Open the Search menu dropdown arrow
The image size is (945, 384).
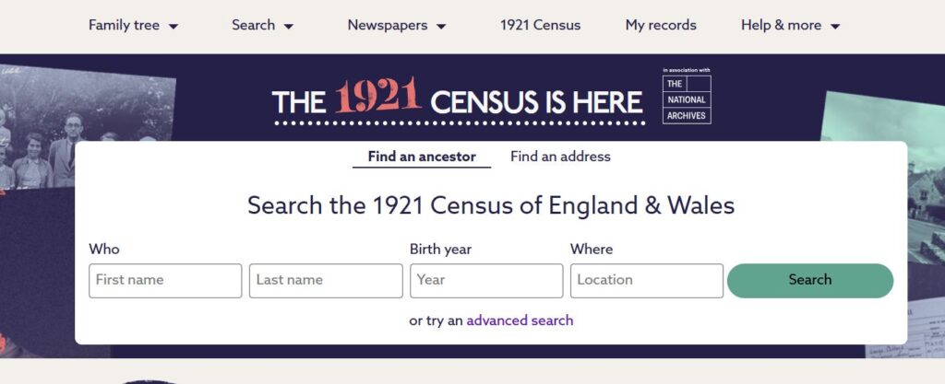289,27
